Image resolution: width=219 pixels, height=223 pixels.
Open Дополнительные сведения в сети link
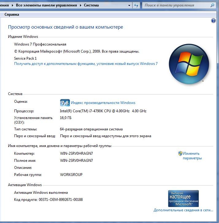(183, 210)
